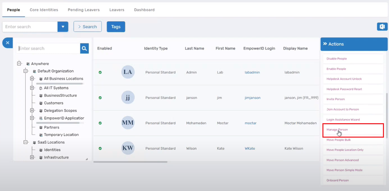This screenshot has width=389, height=191.
Task: Click the tree panel resize grip icon
Action: coord(87,159)
